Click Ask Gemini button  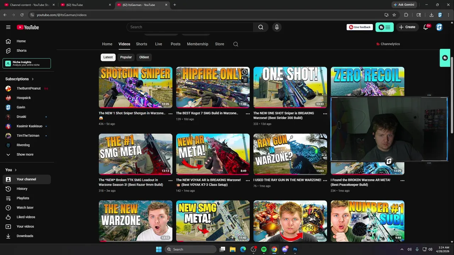tap(404, 5)
